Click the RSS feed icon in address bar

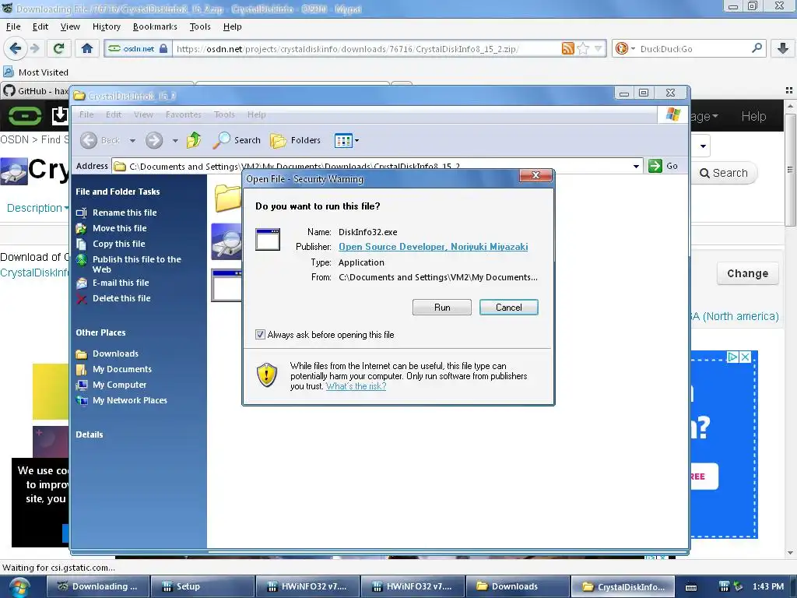pyautogui.click(x=567, y=48)
